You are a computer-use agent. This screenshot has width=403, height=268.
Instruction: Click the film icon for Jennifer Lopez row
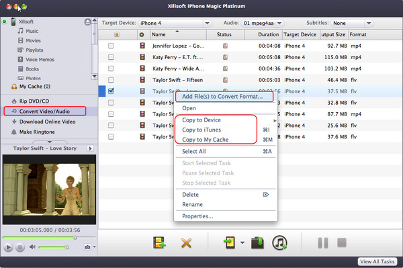coord(142,46)
